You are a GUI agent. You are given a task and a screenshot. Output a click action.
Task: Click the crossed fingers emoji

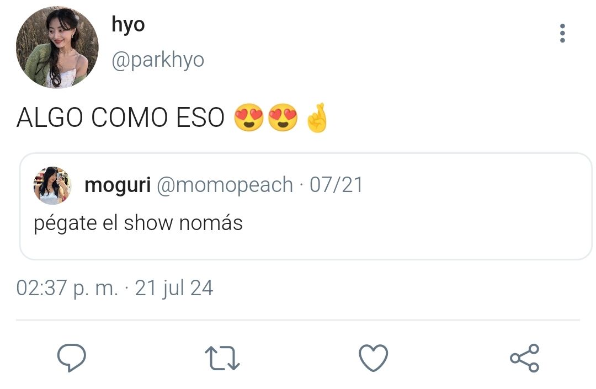point(317,118)
